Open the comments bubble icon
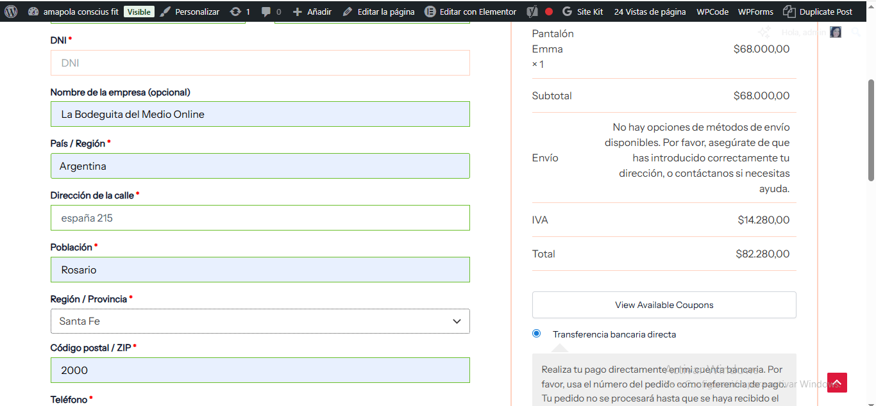 coord(271,12)
